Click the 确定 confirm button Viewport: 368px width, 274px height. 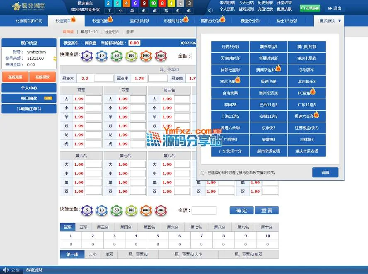tap(241, 211)
